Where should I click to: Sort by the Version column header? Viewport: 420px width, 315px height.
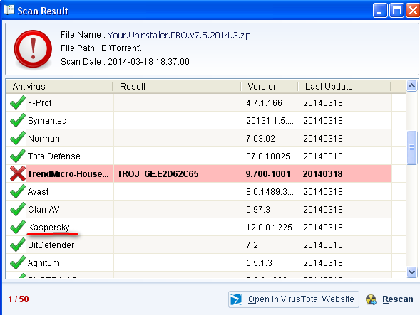point(270,87)
